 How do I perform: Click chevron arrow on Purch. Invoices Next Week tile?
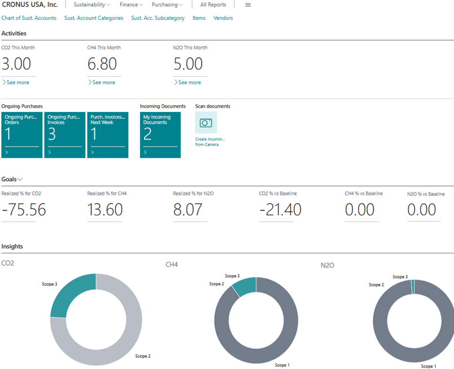click(x=92, y=152)
